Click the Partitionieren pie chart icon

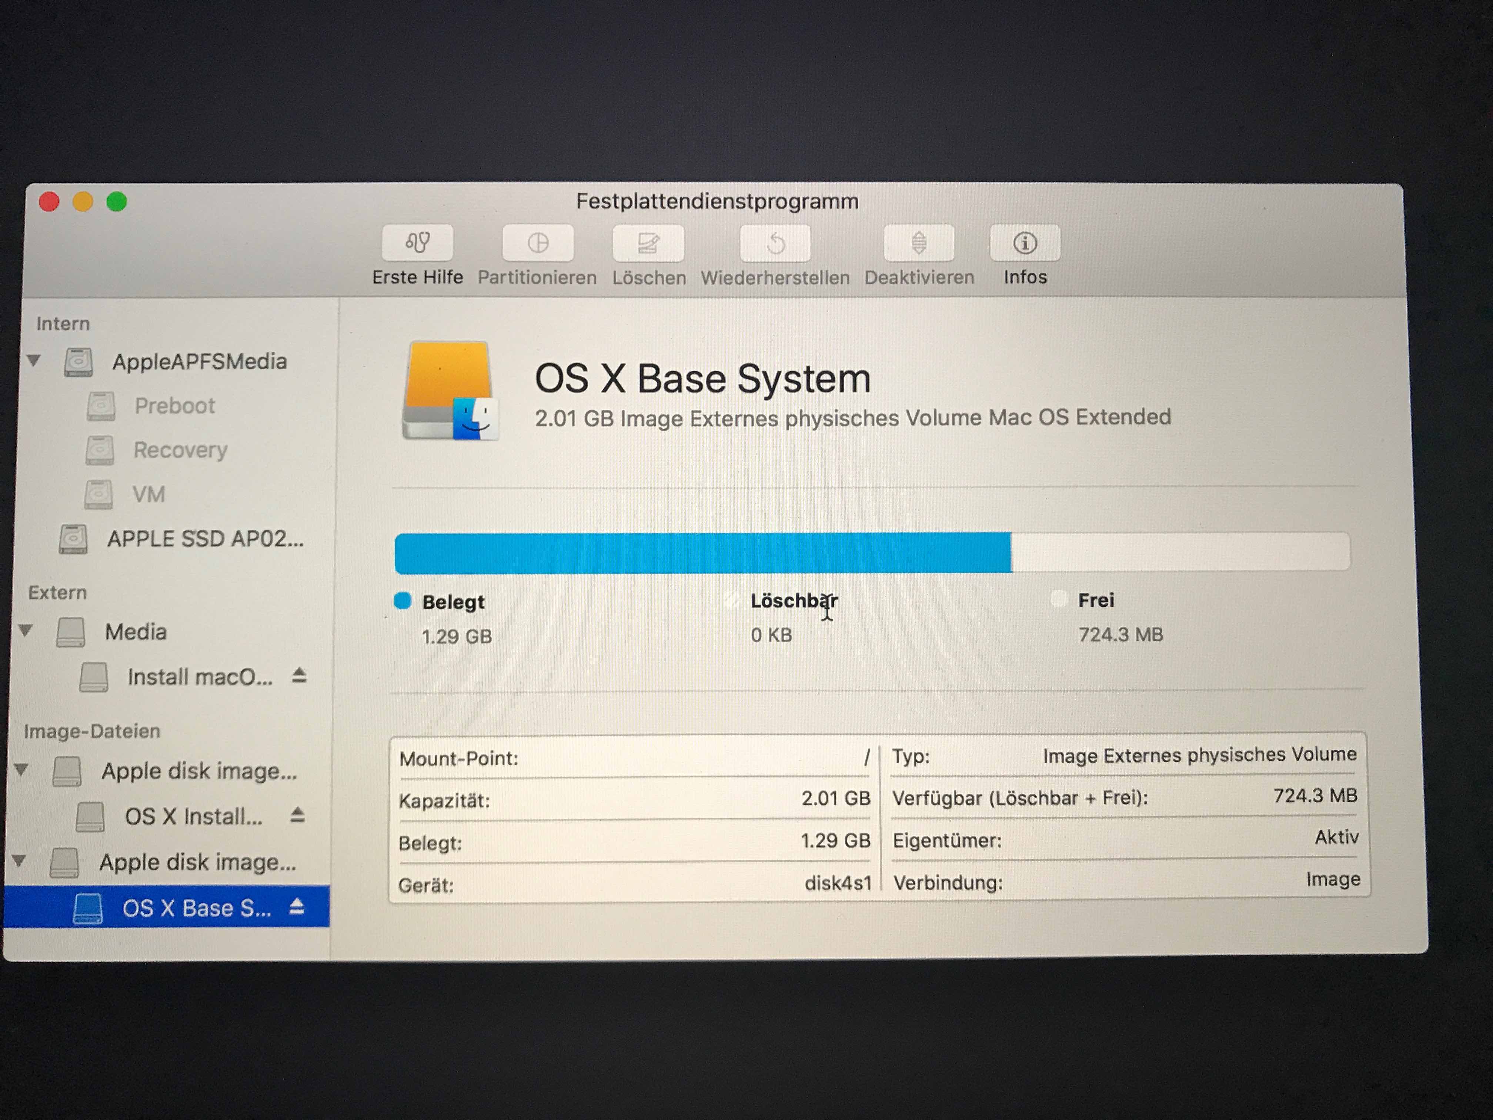(537, 243)
